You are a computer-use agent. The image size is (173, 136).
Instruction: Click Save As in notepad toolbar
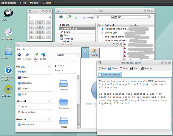pyautogui.click(x=146, y=68)
